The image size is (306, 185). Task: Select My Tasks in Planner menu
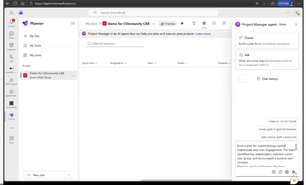(35, 46)
